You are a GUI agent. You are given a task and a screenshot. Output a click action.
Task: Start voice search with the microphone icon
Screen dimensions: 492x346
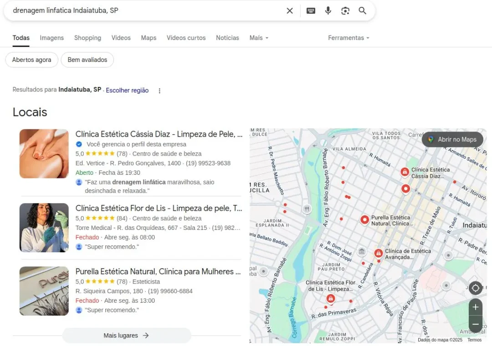328,10
